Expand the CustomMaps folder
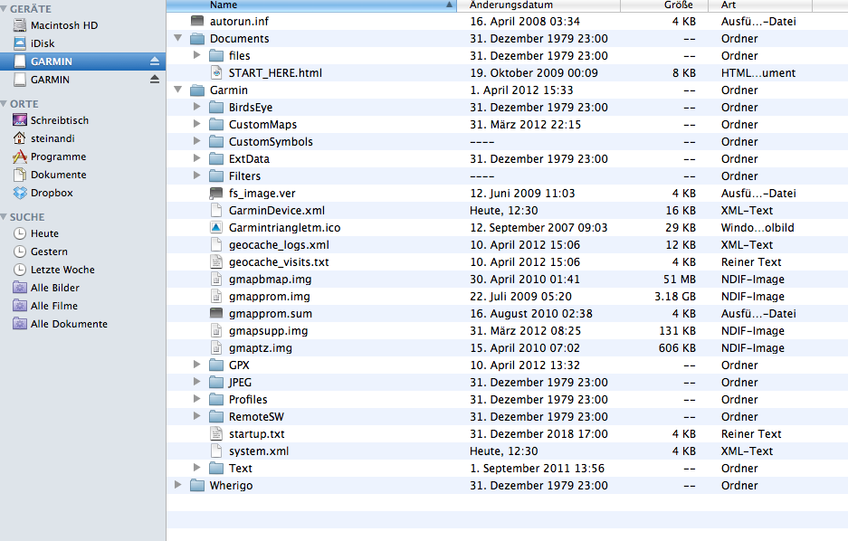848x541 pixels. (x=197, y=124)
